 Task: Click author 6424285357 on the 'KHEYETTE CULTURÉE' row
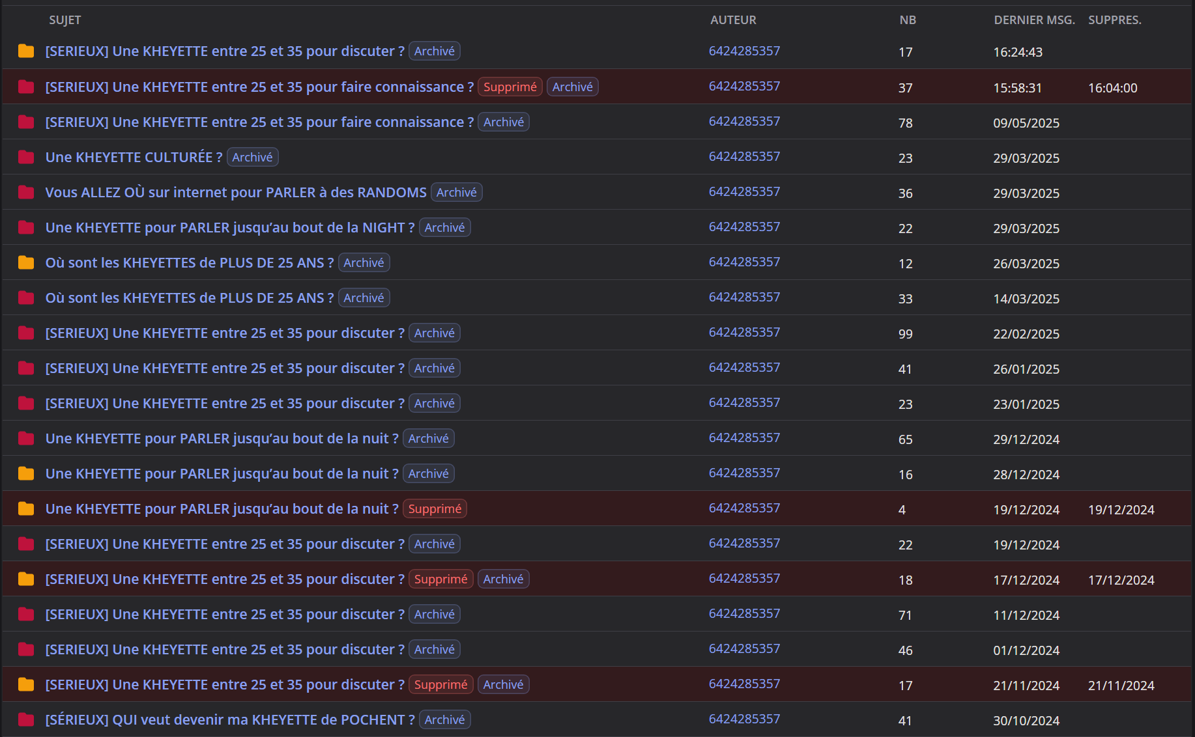744,156
